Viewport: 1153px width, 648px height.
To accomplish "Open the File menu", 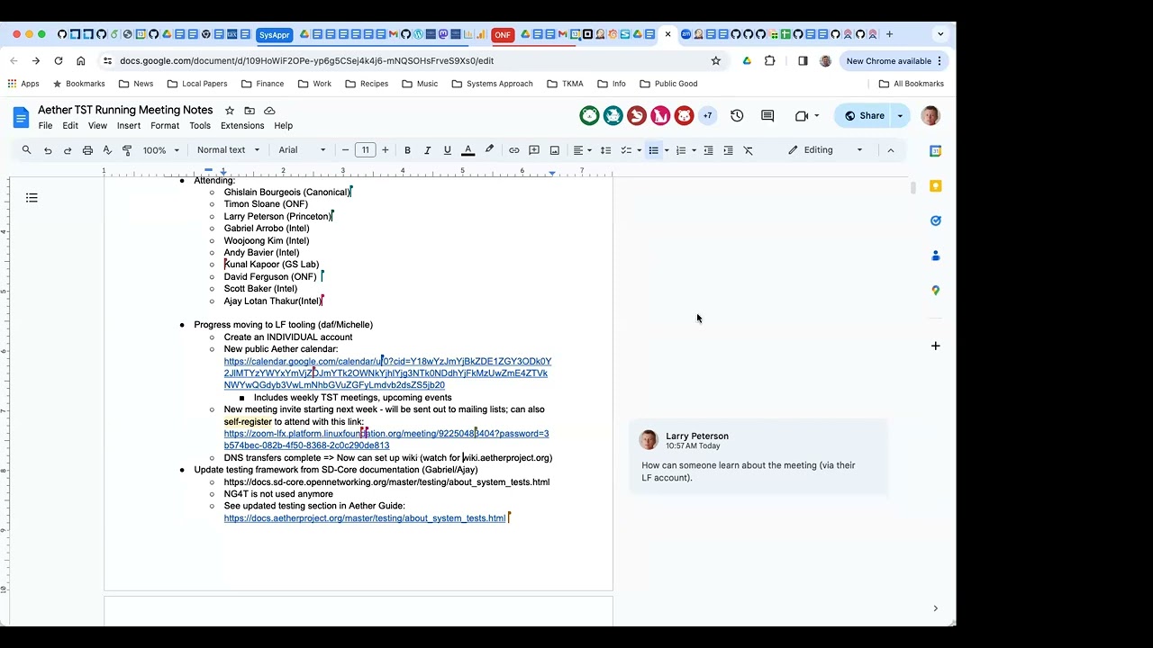I will coord(45,126).
